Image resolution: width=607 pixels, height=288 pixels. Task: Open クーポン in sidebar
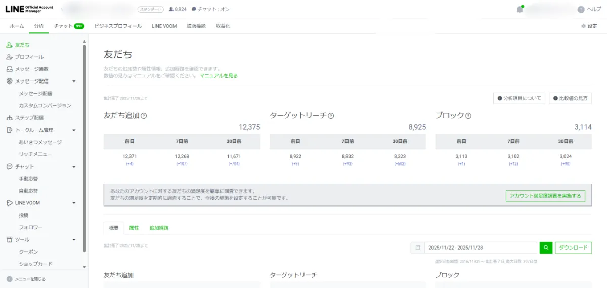(x=28, y=252)
